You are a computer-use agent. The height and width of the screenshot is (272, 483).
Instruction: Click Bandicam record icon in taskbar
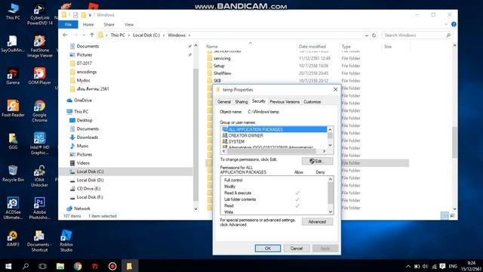click(x=112, y=266)
